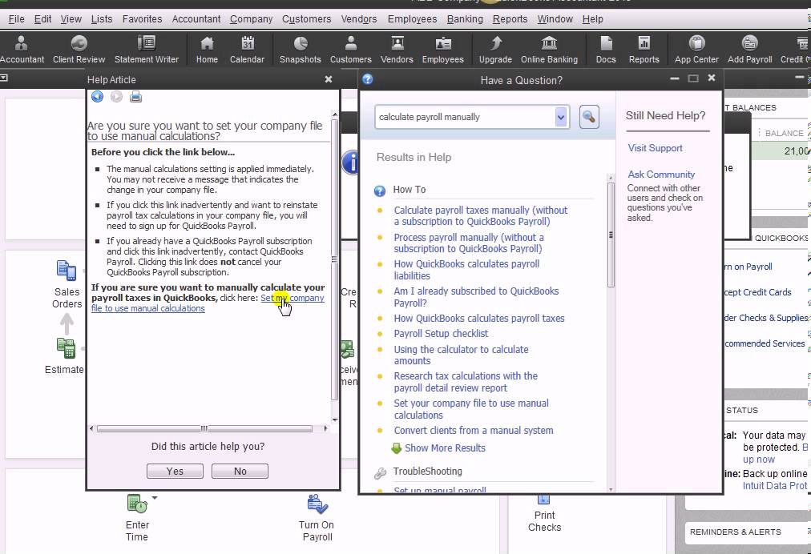Go back in the Help Article

point(97,97)
